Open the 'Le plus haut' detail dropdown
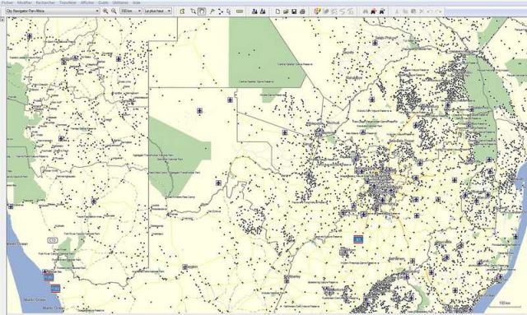 tap(157, 11)
